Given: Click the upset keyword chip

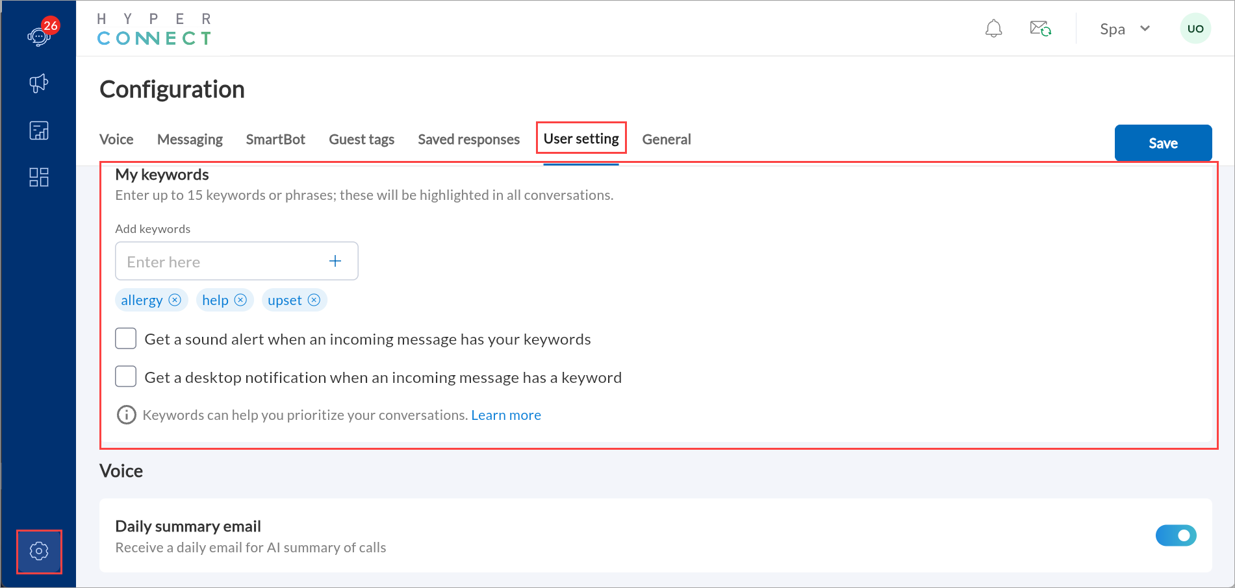Looking at the screenshot, I should click(294, 300).
